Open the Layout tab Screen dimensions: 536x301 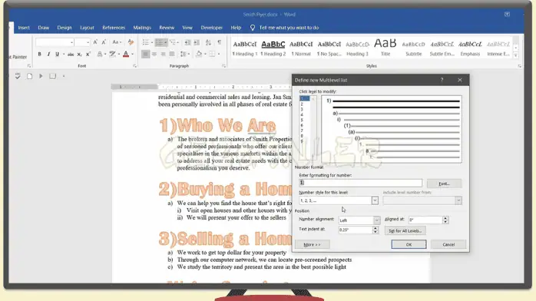pos(87,28)
